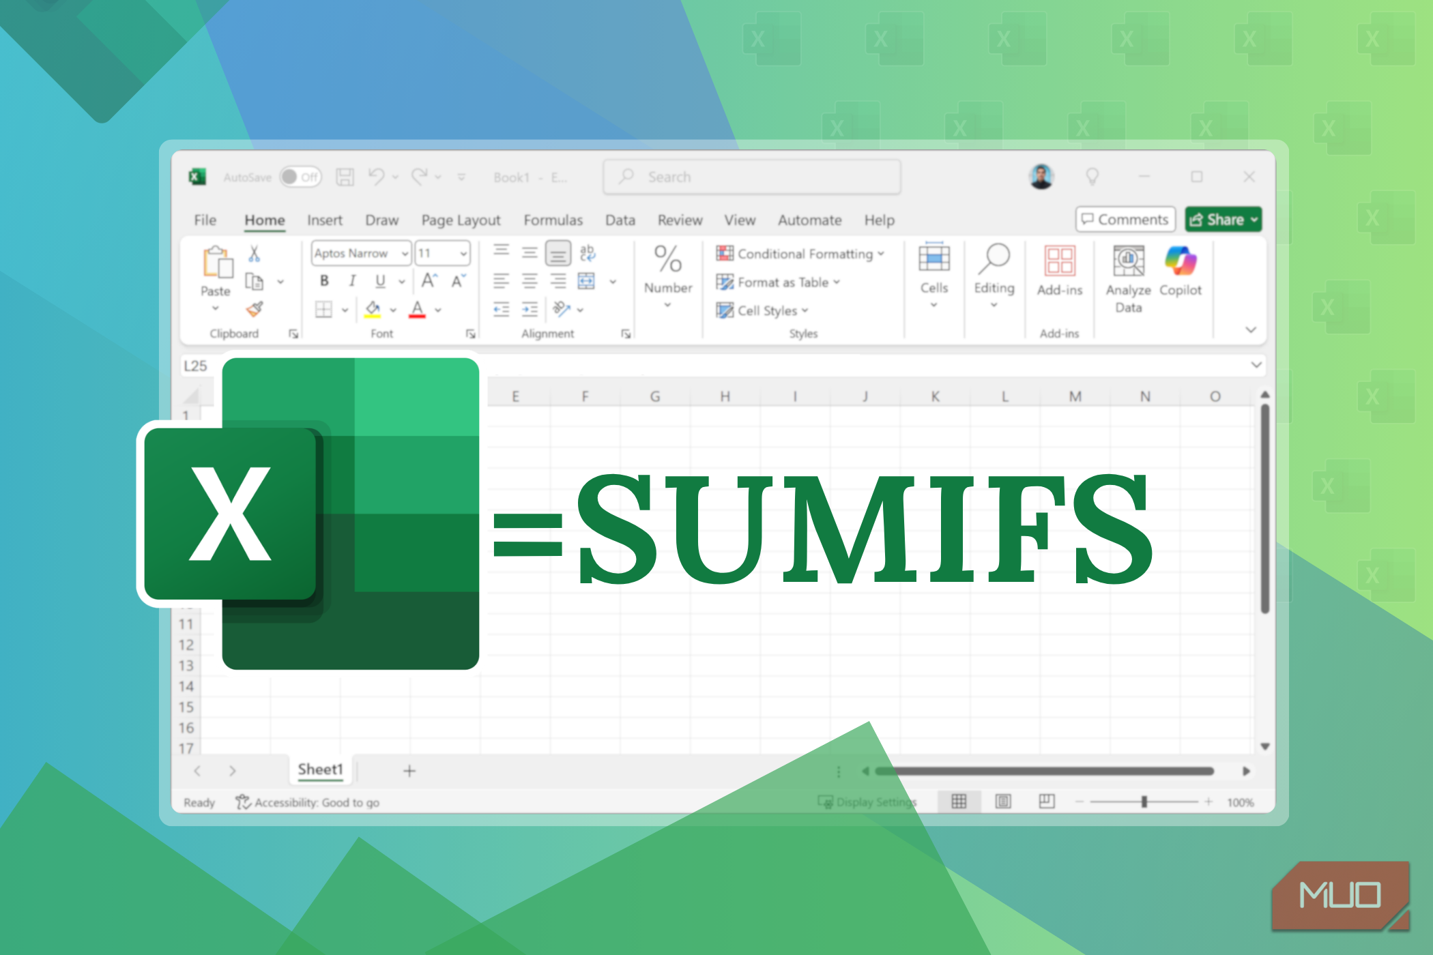Click the Increase Indent icon
Screen dimensions: 1433x955
pyautogui.click(x=530, y=310)
